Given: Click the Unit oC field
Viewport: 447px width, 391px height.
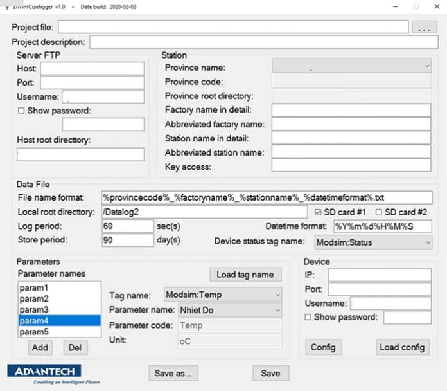Looking at the screenshot, I should coord(230,341).
